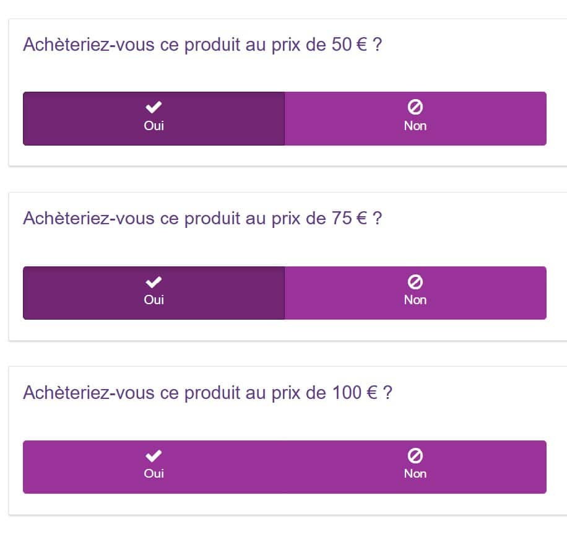The image size is (567, 534).
Task: Click the ban icon for the 75 € question
Action: [x=415, y=282]
